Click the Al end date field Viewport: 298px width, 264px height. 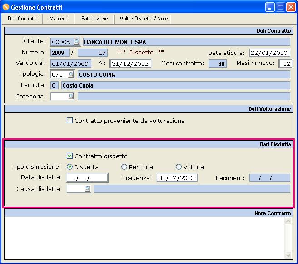click(x=130, y=64)
